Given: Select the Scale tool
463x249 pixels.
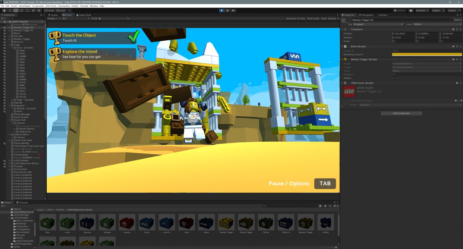Looking at the screenshot, I should click(22, 10).
